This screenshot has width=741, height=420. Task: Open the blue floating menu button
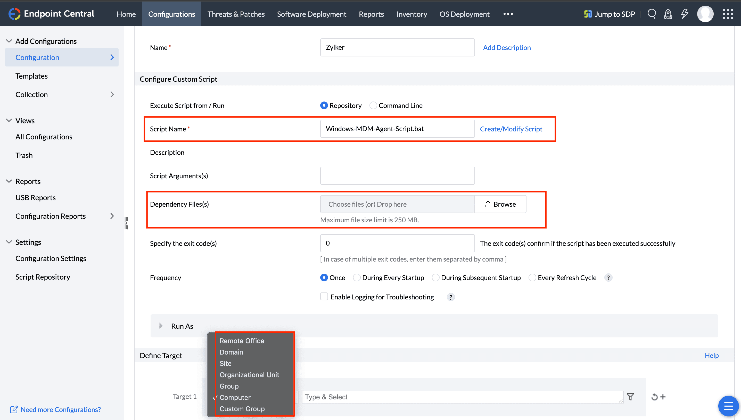pos(728,406)
